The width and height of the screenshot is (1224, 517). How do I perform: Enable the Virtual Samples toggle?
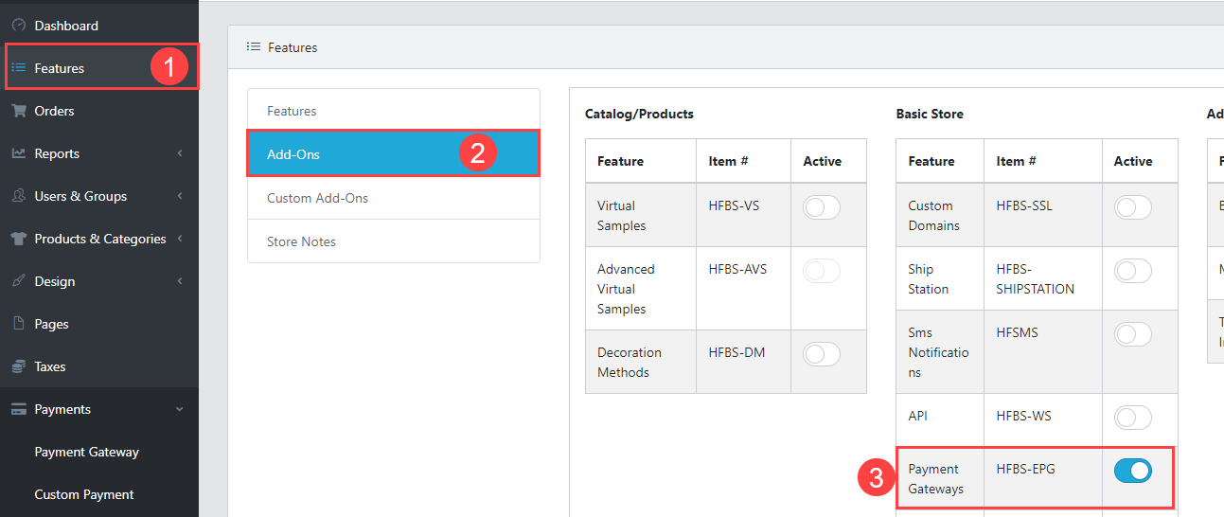click(x=821, y=207)
